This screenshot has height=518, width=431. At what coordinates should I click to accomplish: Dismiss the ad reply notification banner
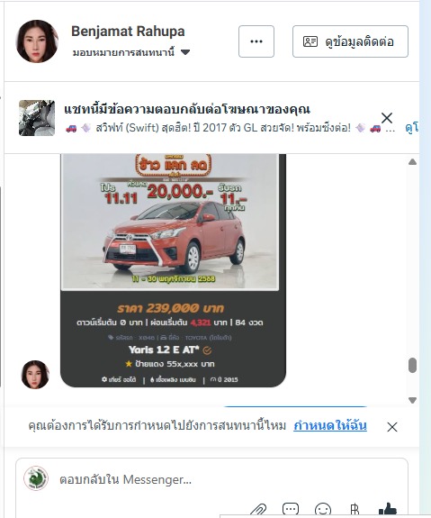click(387, 118)
